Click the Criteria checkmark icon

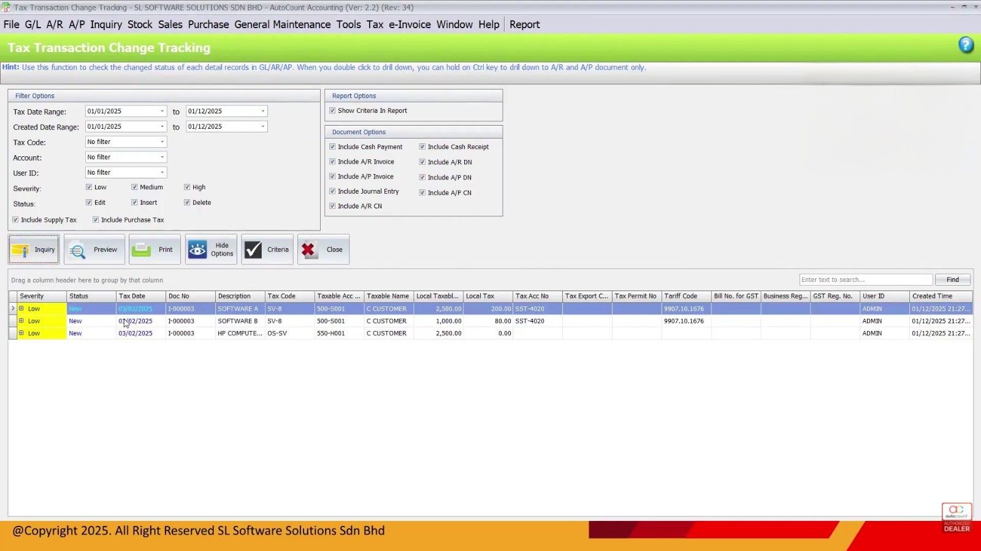[253, 249]
